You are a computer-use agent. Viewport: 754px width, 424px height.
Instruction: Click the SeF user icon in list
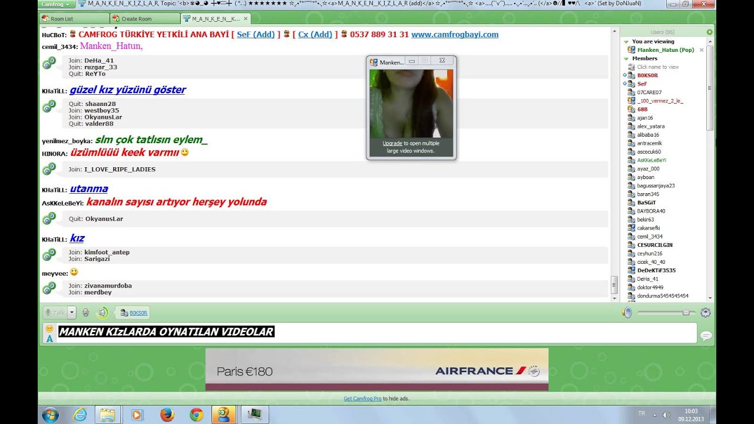(631, 84)
